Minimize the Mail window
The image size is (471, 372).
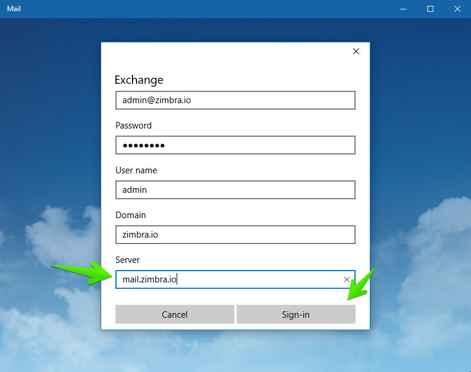pyautogui.click(x=403, y=9)
